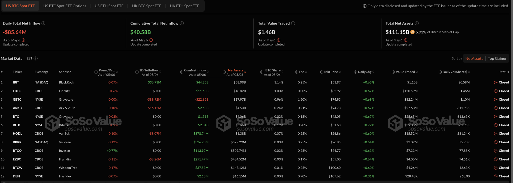Image resolution: width=513 pixels, height=183 pixels.
Task: Click red alert icon under Cumulative Total Net Inflow date
Action: click(x=151, y=40)
